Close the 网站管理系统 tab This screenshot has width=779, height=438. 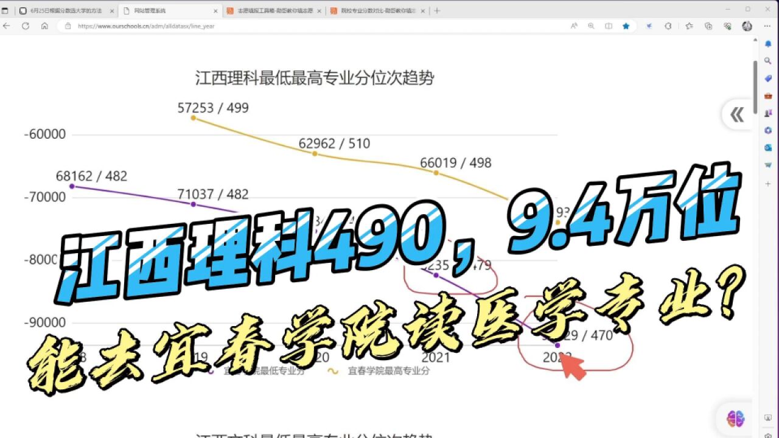pyautogui.click(x=215, y=11)
